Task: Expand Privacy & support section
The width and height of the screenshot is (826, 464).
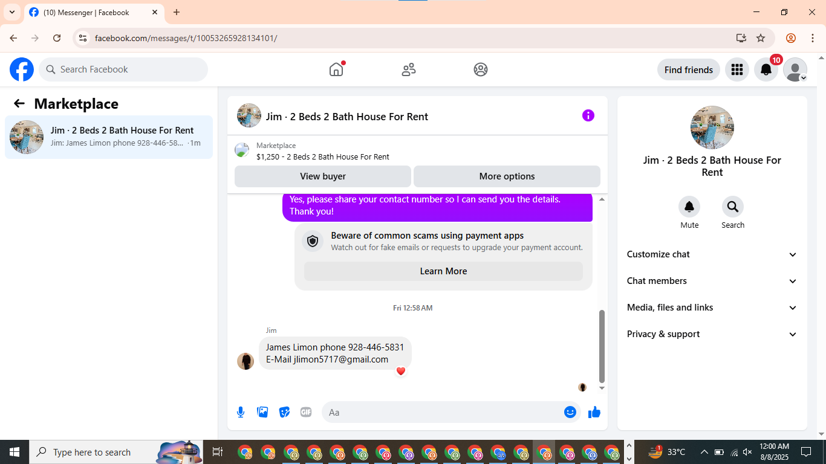Action: [x=712, y=334]
